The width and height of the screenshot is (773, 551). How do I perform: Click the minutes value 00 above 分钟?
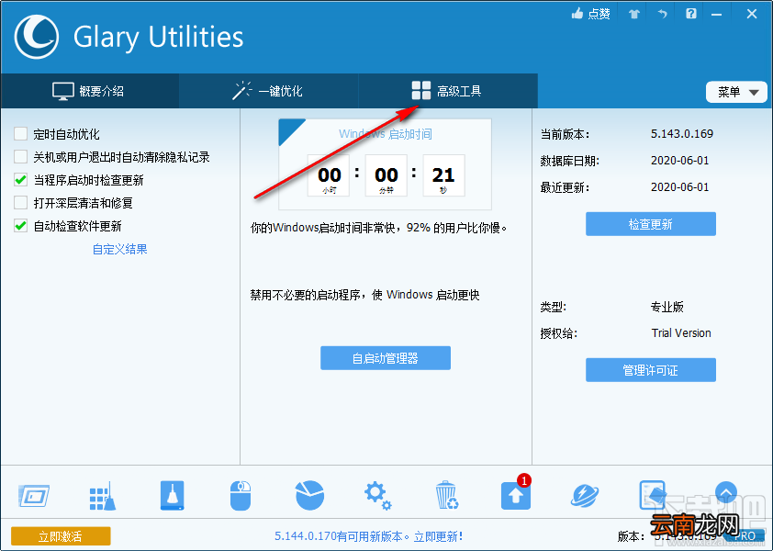tap(386, 175)
